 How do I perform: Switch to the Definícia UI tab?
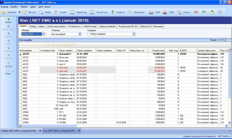tap(146, 26)
